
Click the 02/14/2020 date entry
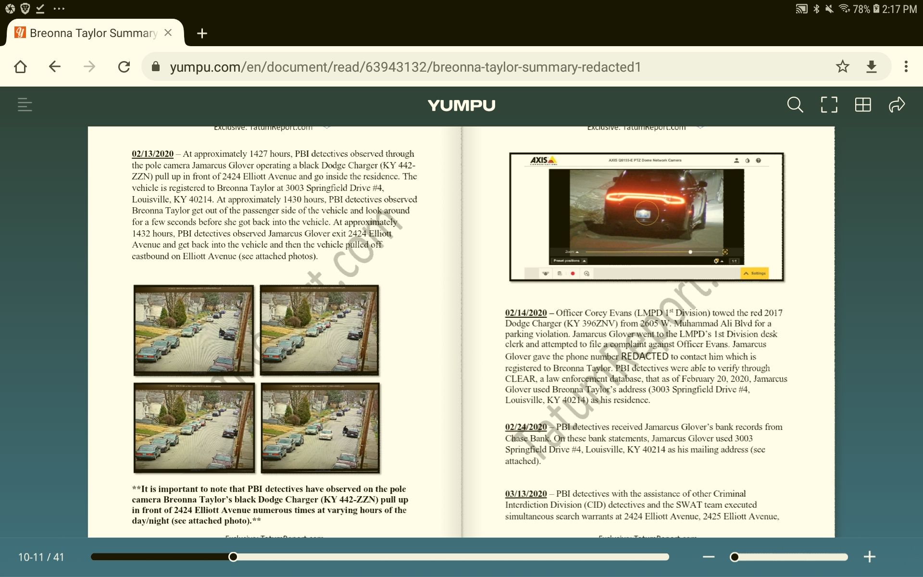click(x=526, y=313)
